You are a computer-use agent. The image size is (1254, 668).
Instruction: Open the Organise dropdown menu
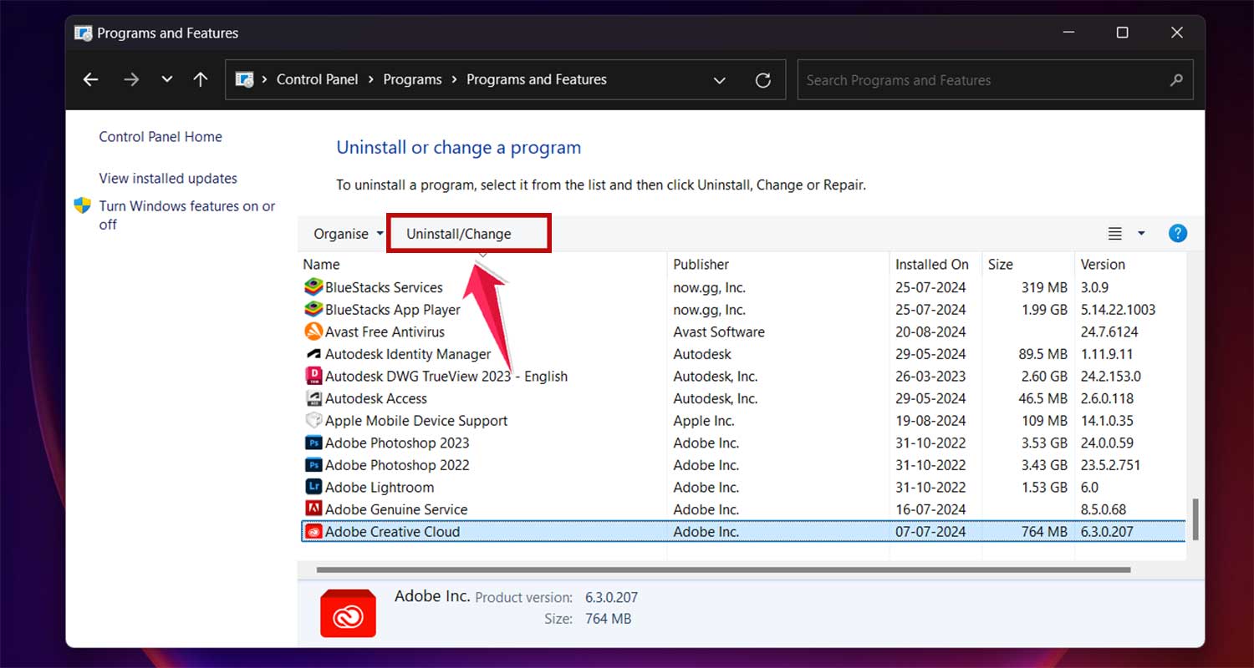coord(348,234)
